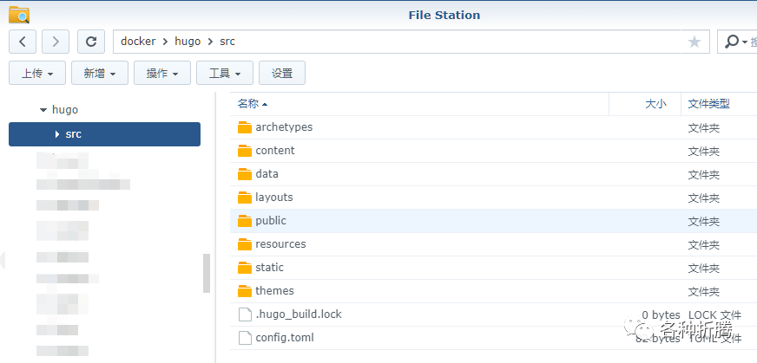The image size is (757, 363).
Task: Expand the src tree node arrow
Action: click(x=56, y=134)
